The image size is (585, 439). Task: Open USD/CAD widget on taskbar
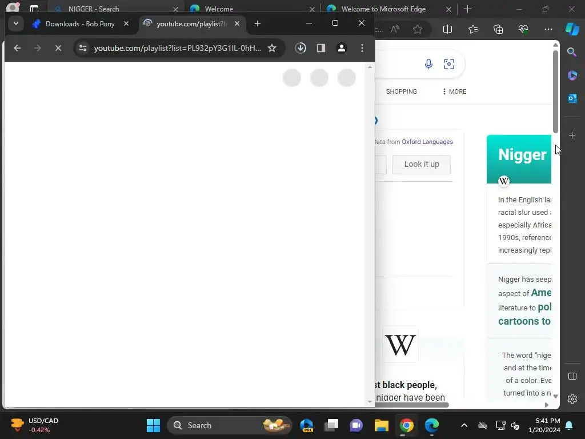pyautogui.click(x=35, y=425)
